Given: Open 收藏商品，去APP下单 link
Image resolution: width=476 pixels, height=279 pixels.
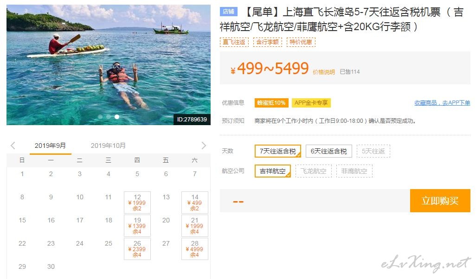Looking at the screenshot, I should click(x=442, y=103).
